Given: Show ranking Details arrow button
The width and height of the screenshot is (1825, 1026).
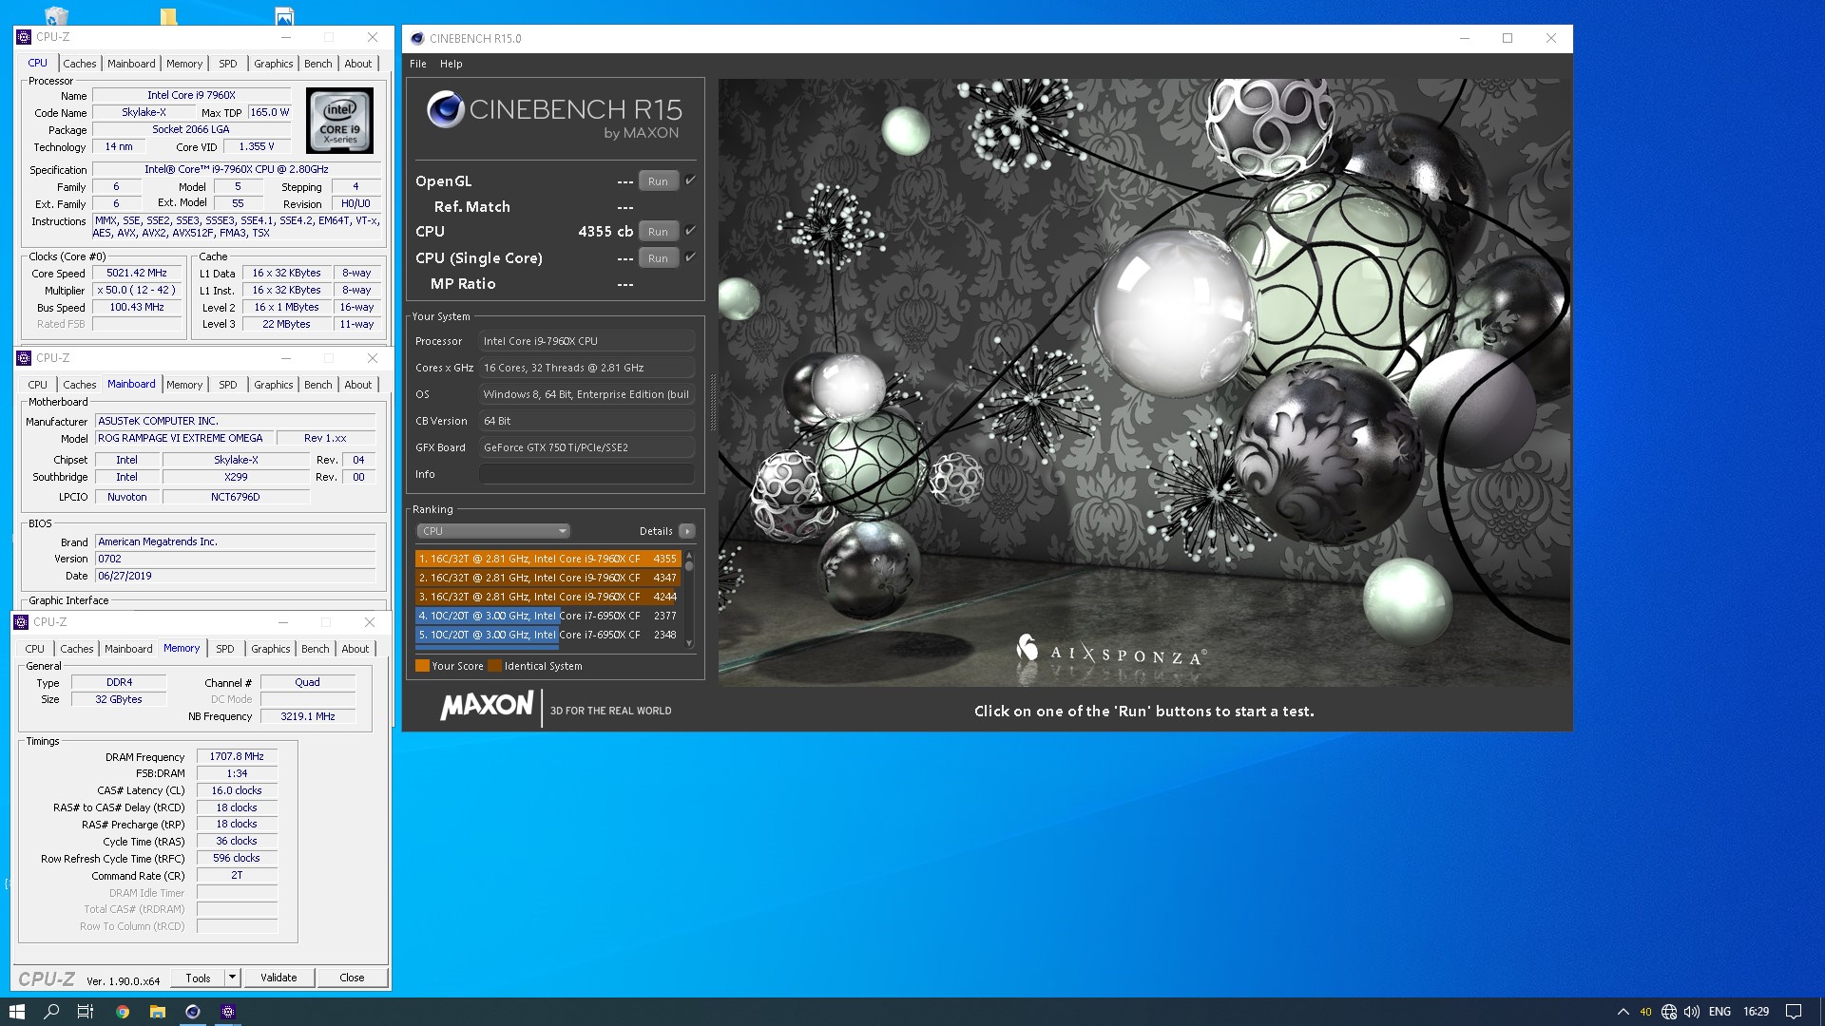Looking at the screenshot, I should point(687,531).
